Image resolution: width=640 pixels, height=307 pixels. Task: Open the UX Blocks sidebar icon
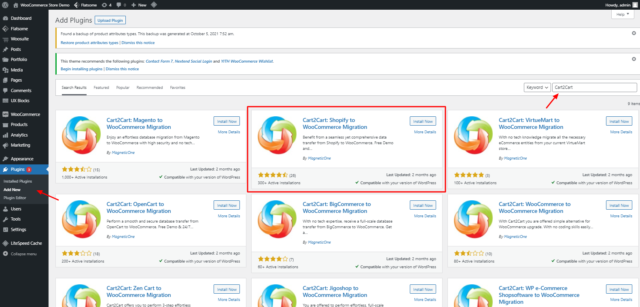pos(6,101)
